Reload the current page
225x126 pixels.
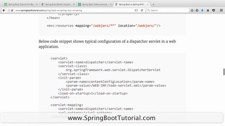(x=142, y=10)
